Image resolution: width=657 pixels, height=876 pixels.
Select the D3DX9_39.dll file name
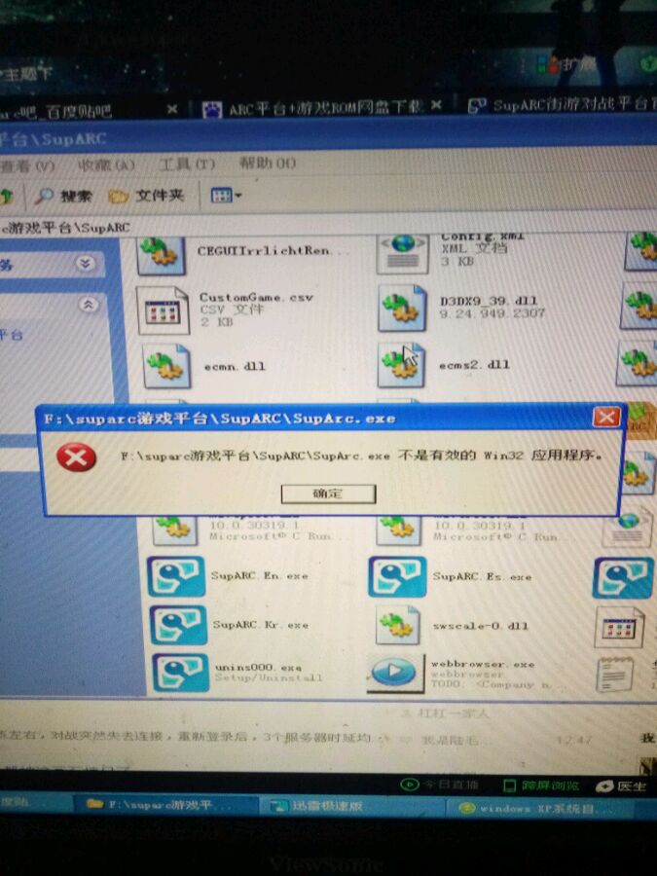[x=489, y=301]
